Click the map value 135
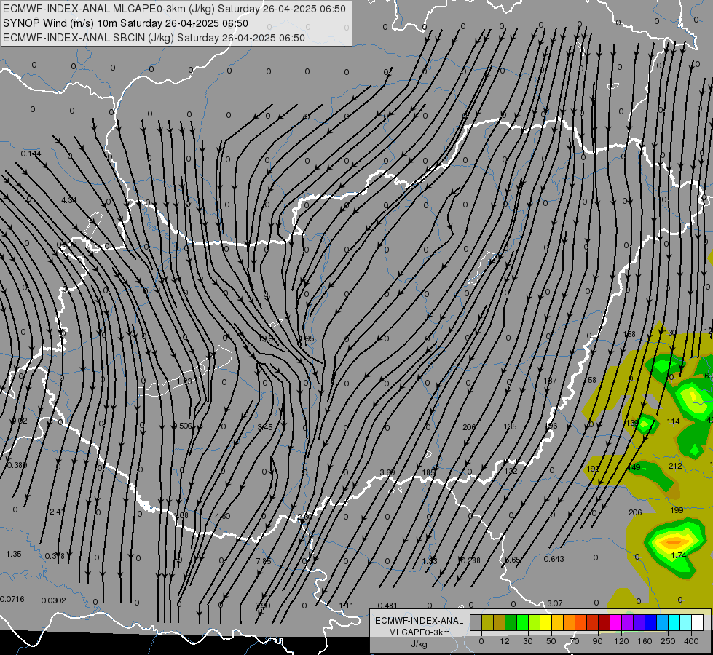Screen dimensions: 713x655 point(511,426)
